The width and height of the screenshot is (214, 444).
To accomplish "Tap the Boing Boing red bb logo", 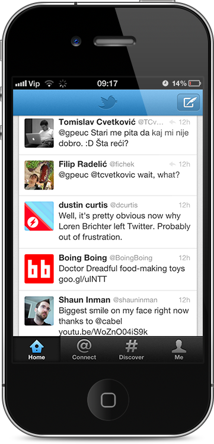I will (39, 269).
